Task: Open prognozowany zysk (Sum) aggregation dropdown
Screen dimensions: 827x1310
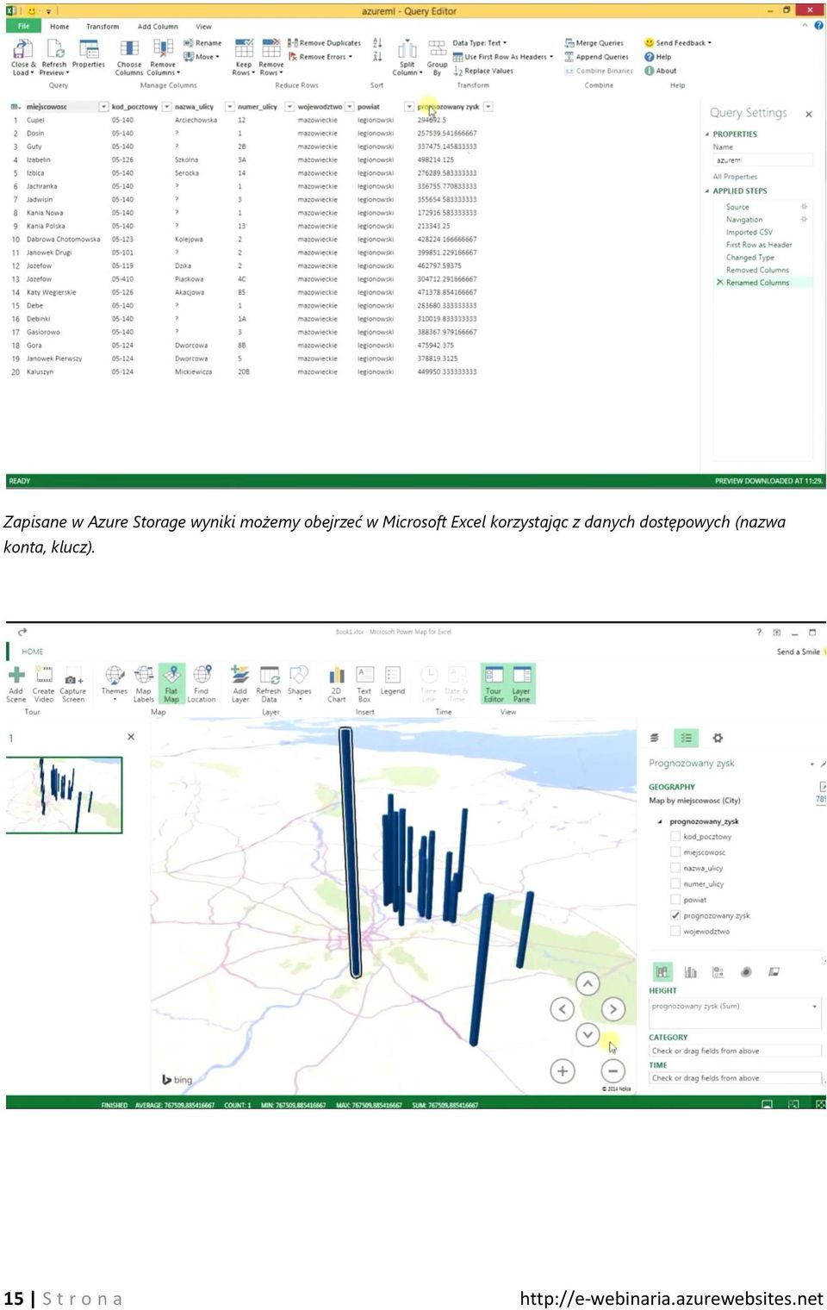Action: pyautogui.click(x=814, y=1006)
